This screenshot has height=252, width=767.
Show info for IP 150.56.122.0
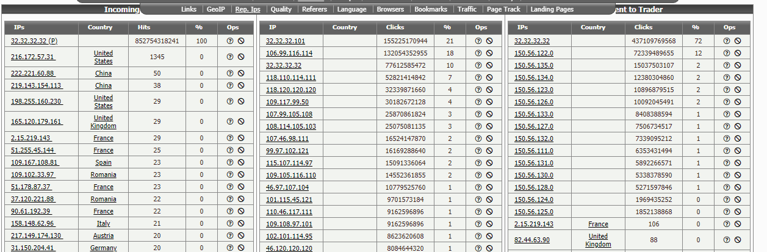[x=727, y=53]
